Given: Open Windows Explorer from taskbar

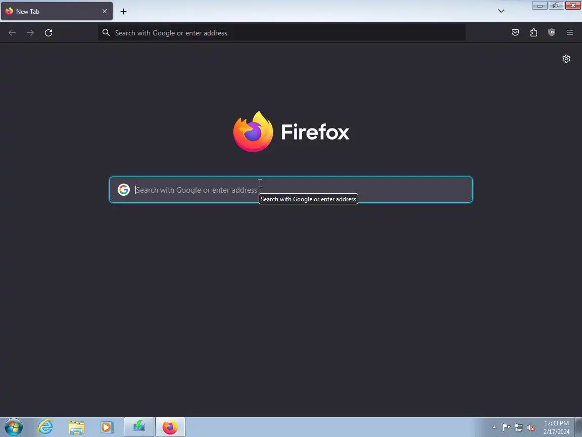Looking at the screenshot, I should (76, 428).
